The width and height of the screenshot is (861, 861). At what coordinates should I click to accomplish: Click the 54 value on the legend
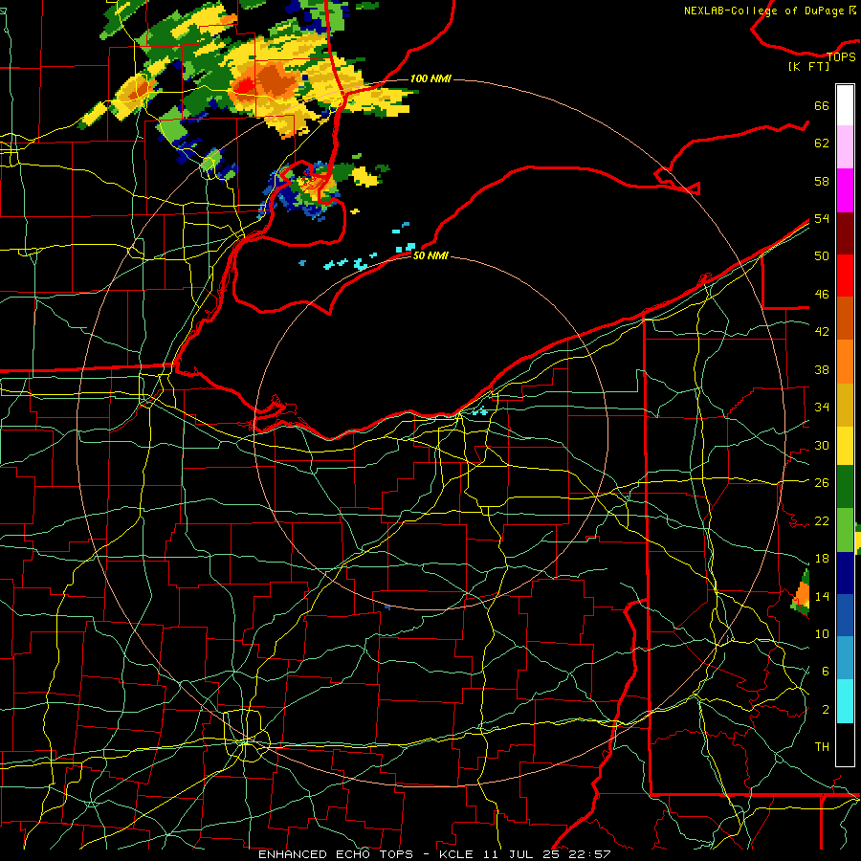822,218
